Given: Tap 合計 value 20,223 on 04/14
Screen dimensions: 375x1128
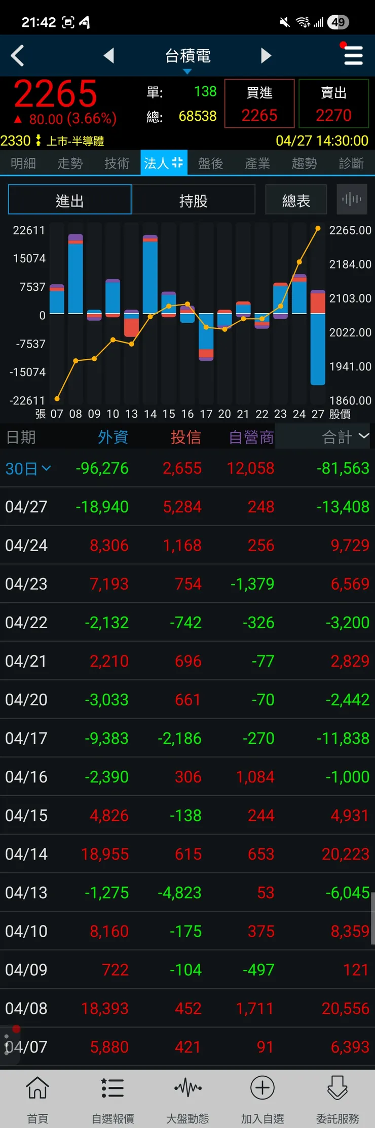Looking at the screenshot, I should [346, 853].
